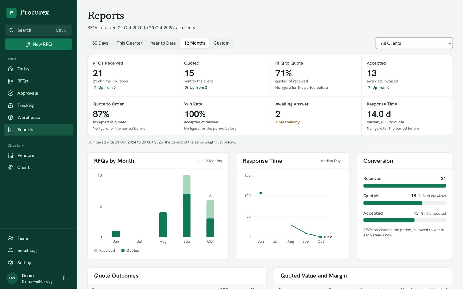The image size is (463, 289).
Task: Click the Quote Outcomes card heading
Action: coord(116,276)
